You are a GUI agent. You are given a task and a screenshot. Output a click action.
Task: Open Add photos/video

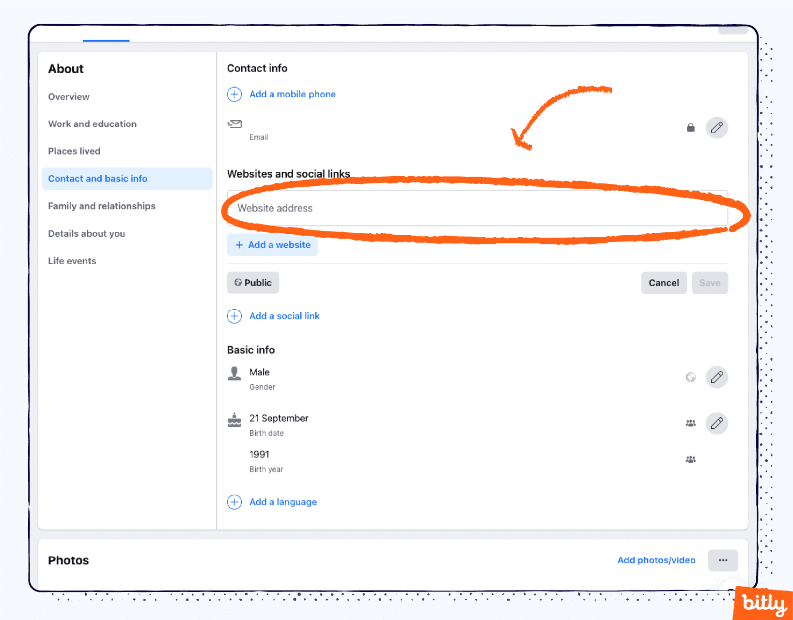[x=656, y=560]
